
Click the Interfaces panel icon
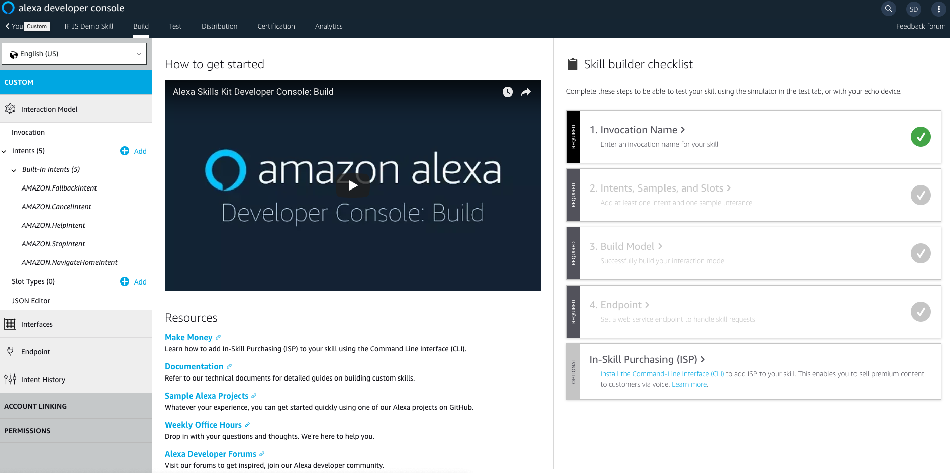pyautogui.click(x=11, y=324)
